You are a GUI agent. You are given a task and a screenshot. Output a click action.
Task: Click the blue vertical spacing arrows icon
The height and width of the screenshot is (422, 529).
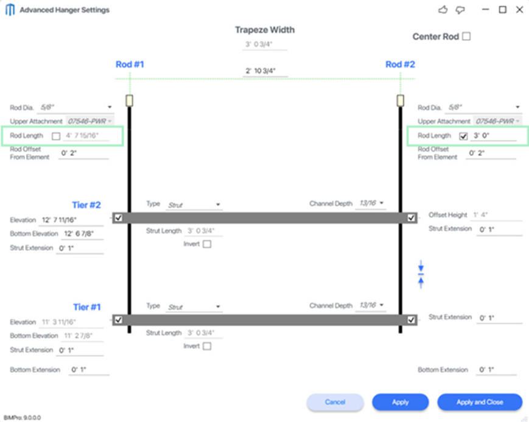[x=420, y=274]
